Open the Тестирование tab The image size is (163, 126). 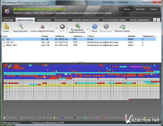pos(44,20)
